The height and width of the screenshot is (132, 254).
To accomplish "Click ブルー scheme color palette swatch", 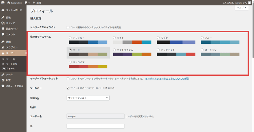I will click(220, 42).
